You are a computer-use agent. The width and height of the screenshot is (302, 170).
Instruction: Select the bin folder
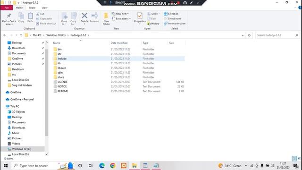tap(59, 49)
